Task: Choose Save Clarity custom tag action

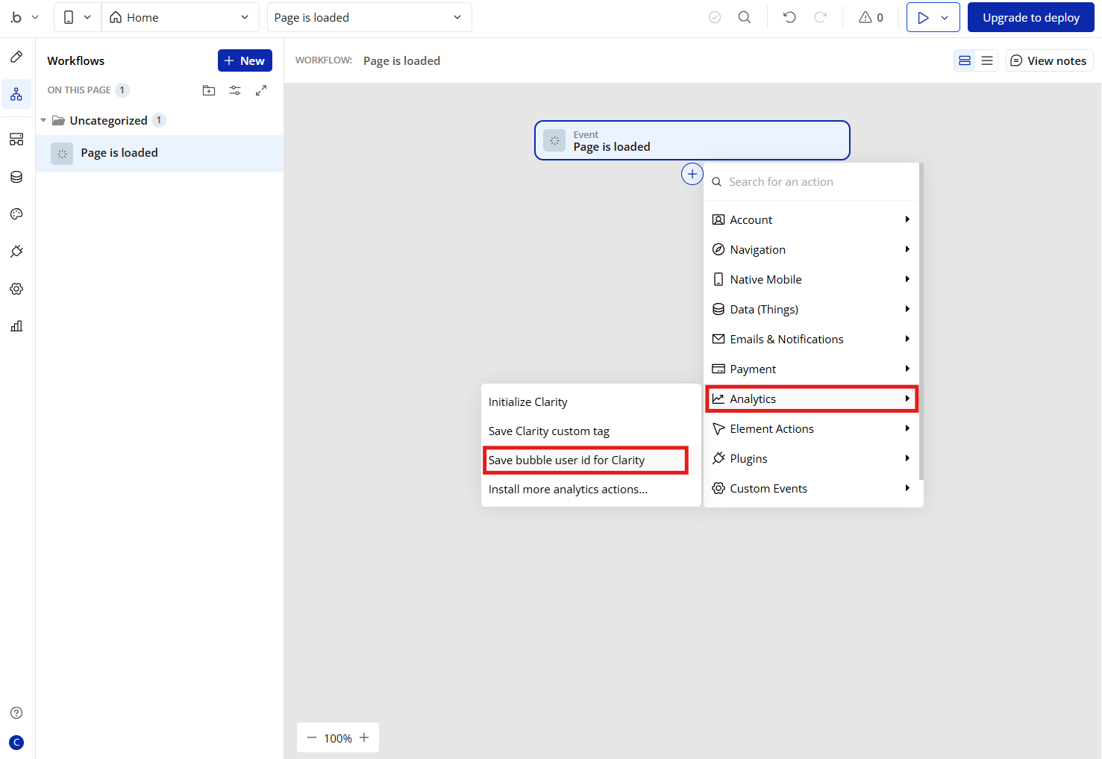Action: (x=591, y=431)
